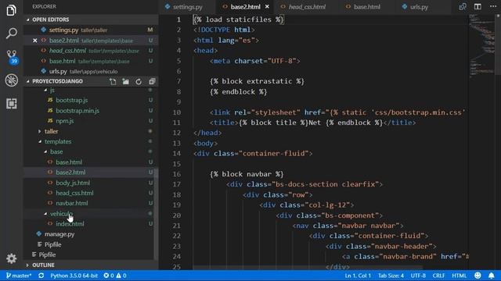Click Ln 1, Col 1 go-to-line indicator
Viewport: 501px width, 281px height.
click(x=358, y=276)
